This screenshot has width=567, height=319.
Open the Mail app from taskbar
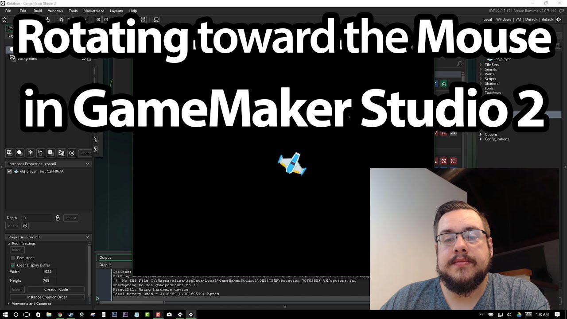[x=169, y=315]
